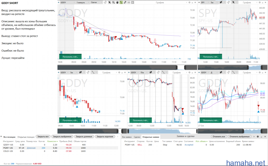Toggle link indicator of the positions panel
268x166 pixels.
[x=1, y=137]
